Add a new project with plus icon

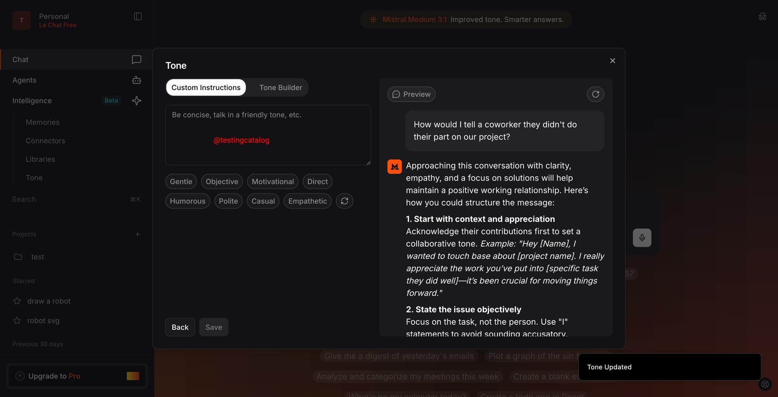tap(138, 234)
